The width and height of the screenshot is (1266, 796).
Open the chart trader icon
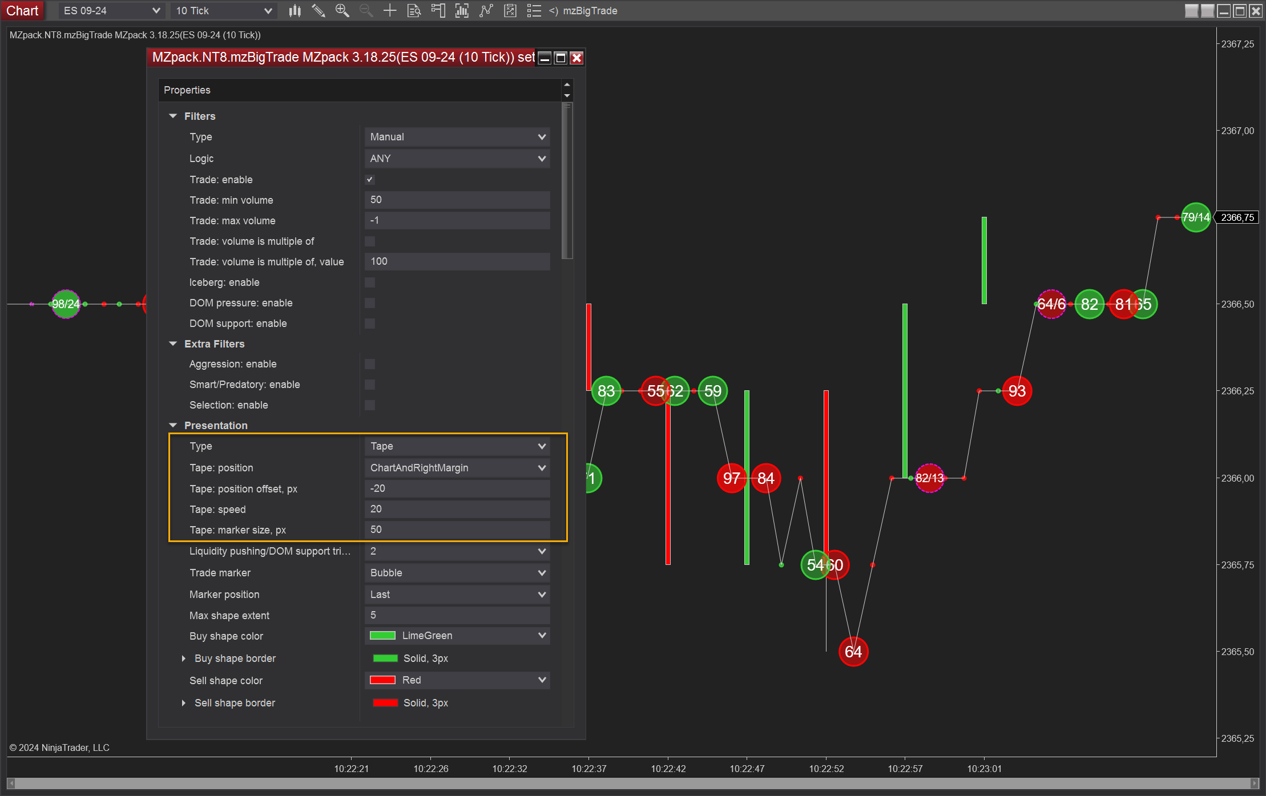pyautogui.click(x=438, y=11)
